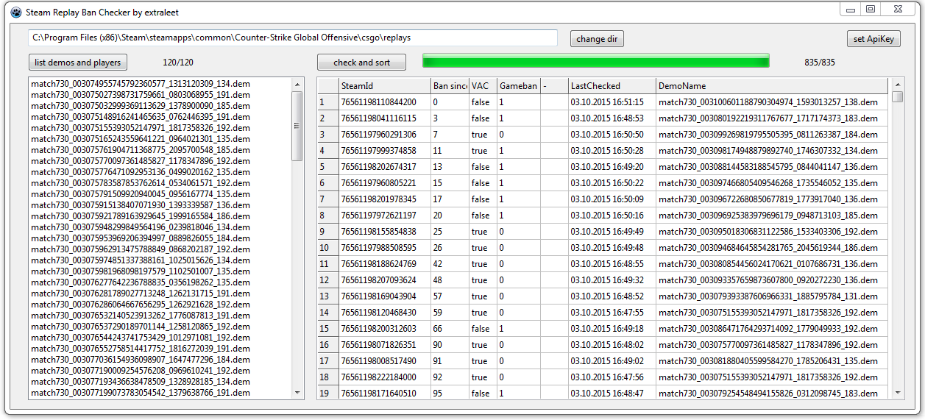Select demo match730_003074955745792360577_1313120309_134.dem
This screenshot has height=420, width=925.
[141, 84]
